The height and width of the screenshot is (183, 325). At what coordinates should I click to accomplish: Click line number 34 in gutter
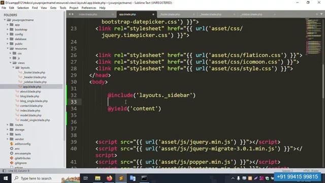coord(74,108)
